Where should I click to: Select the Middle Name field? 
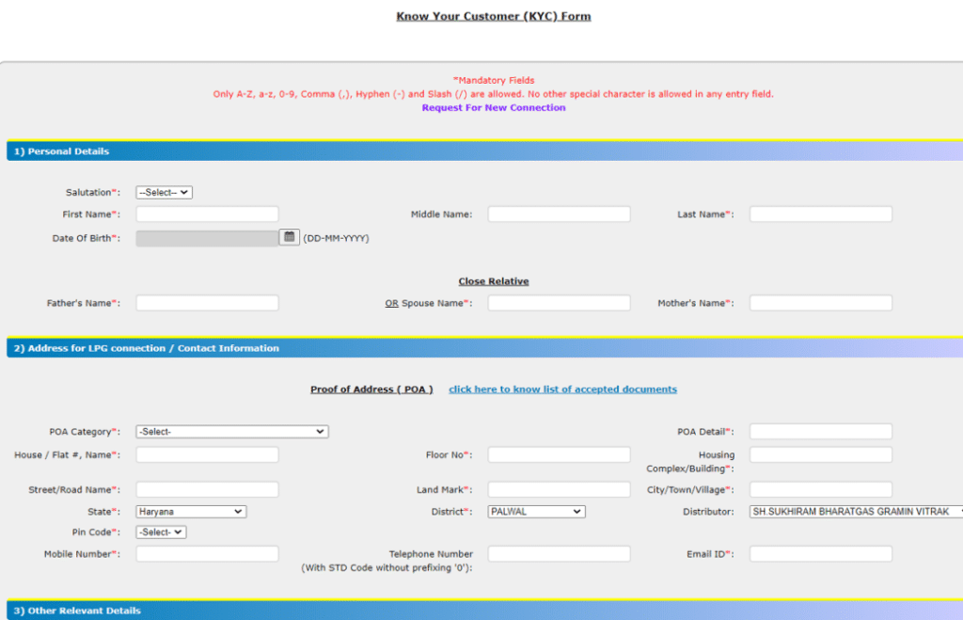coord(559,214)
